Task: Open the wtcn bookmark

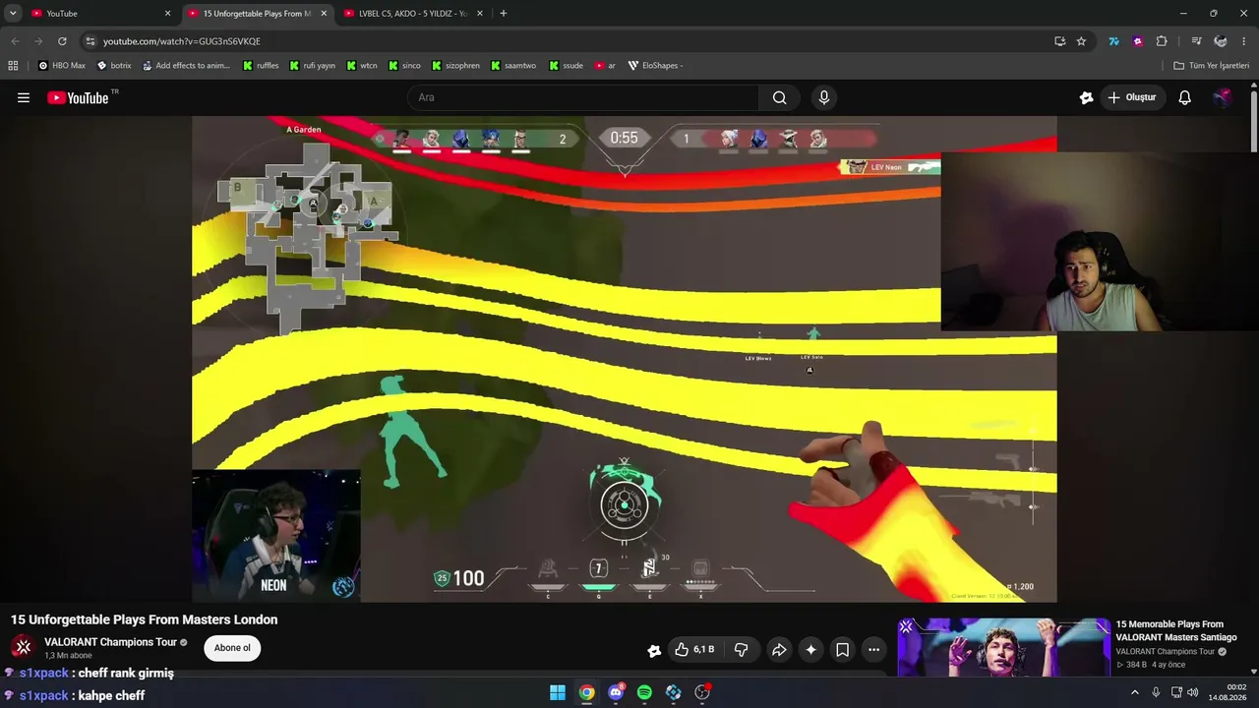Action: click(x=361, y=66)
